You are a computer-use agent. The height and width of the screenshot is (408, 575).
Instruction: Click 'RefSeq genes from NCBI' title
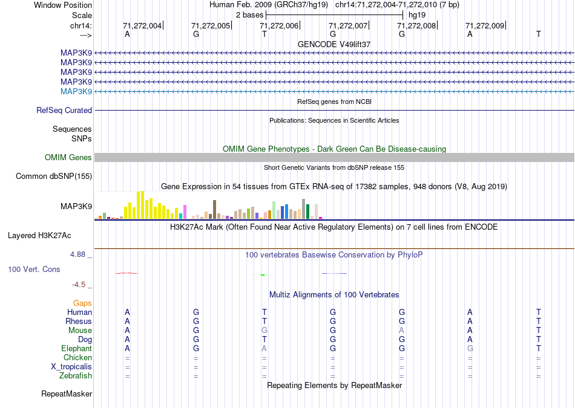(334, 102)
